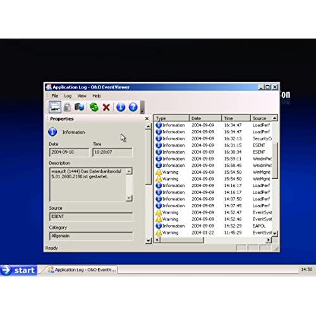Select the WmdmPm source at 15:59:11
This screenshot has height=316, width=316.
[262, 159]
